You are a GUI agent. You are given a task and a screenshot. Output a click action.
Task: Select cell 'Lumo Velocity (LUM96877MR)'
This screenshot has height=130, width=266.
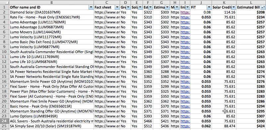[51, 47]
